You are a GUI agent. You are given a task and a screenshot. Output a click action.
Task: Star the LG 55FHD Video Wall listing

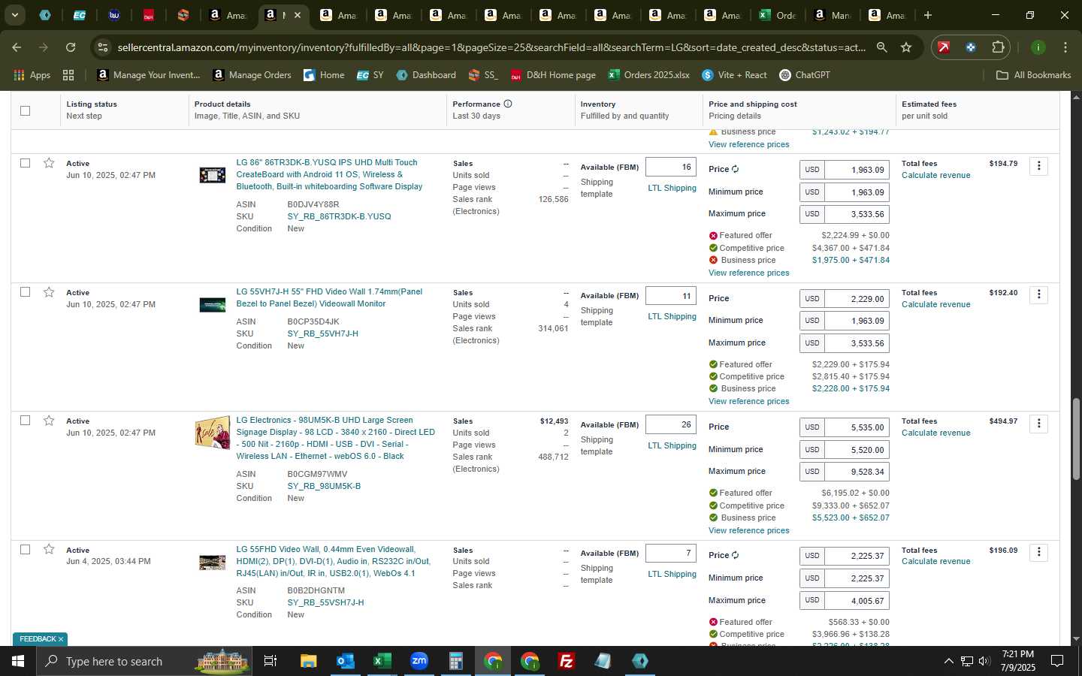click(49, 550)
